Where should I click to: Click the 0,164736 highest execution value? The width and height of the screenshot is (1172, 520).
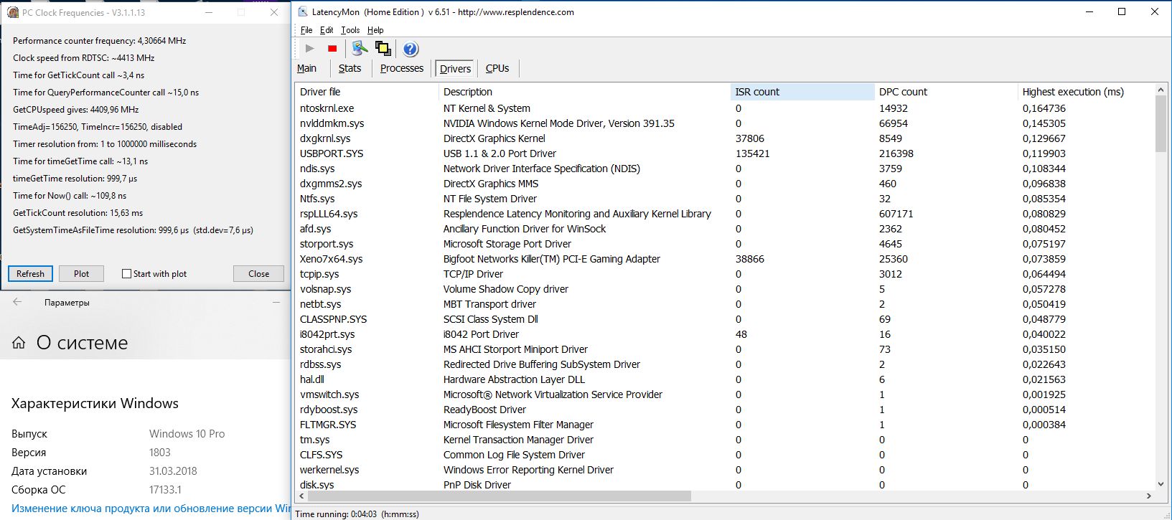(1044, 108)
